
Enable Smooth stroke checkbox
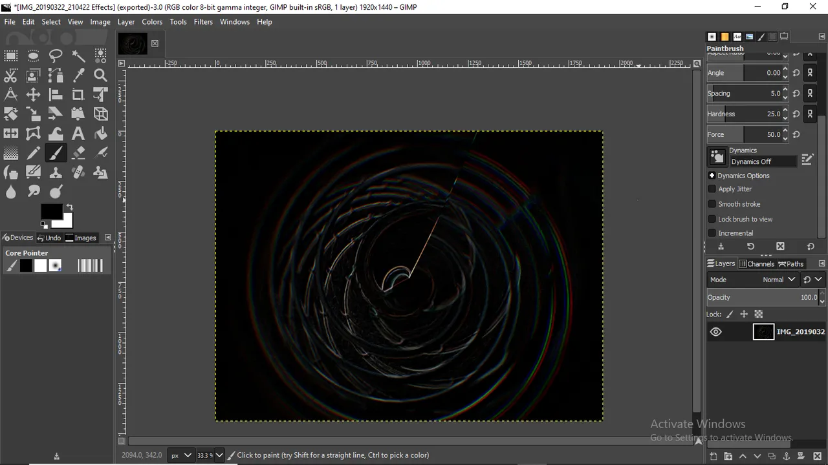click(712, 204)
